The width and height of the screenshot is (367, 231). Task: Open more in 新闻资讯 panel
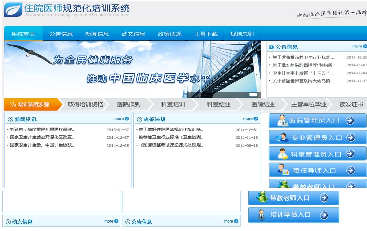(x=121, y=119)
